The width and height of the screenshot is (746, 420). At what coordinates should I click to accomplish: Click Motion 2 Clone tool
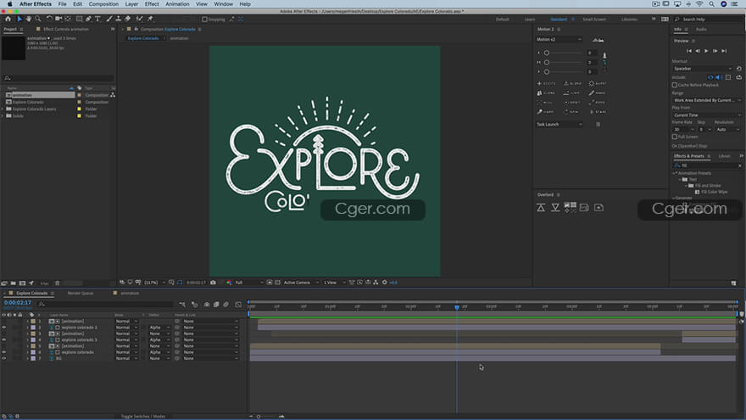click(546, 92)
